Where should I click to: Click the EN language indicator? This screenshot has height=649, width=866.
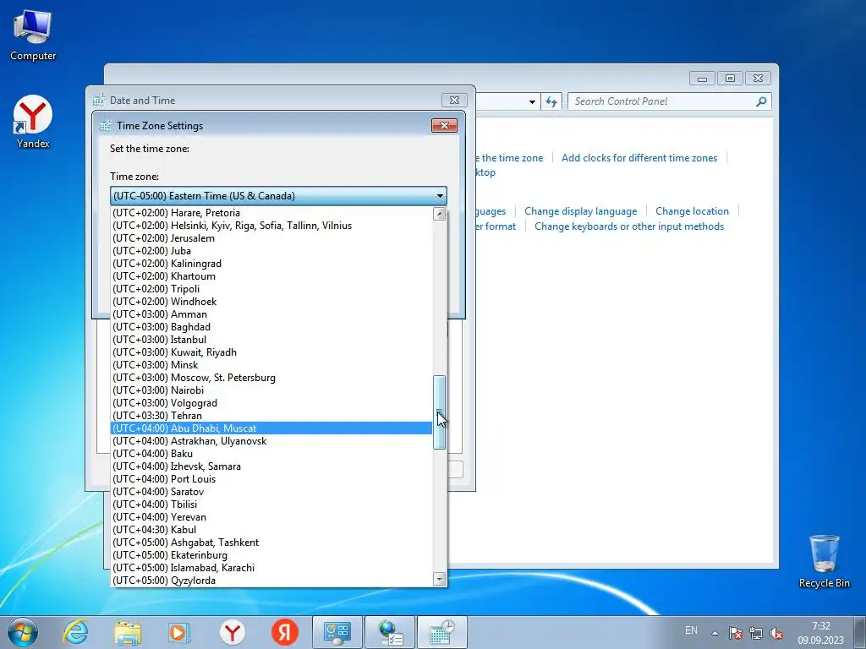click(x=691, y=630)
